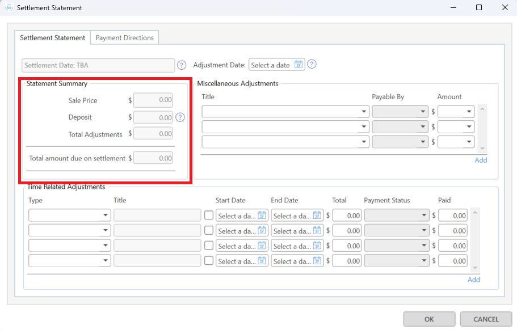The width and height of the screenshot is (517, 330).
Task: Open calendar picker for Adjustment Date
Action: click(299, 65)
